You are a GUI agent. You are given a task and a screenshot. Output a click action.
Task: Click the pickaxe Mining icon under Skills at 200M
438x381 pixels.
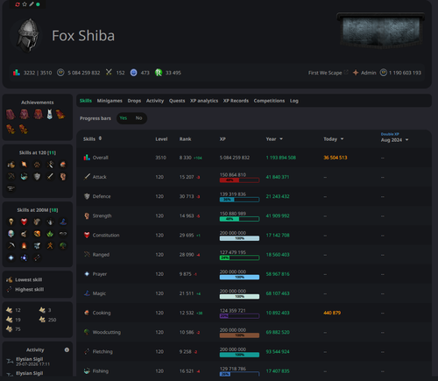pos(11,246)
